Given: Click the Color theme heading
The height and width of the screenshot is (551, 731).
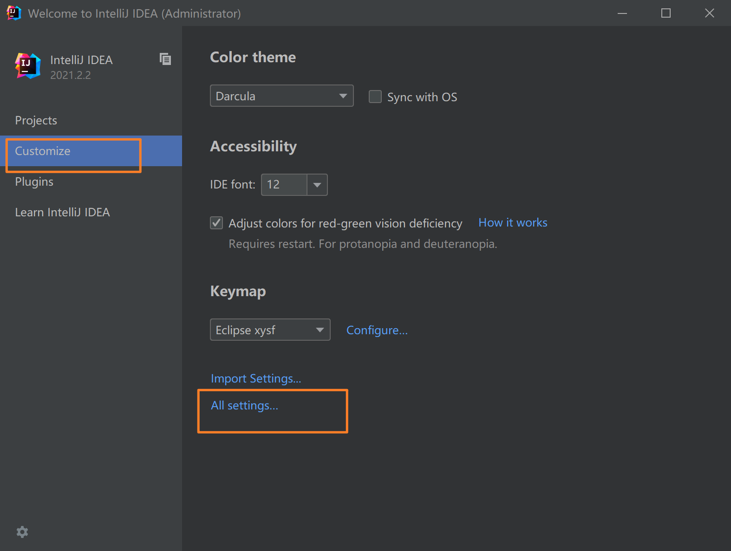Looking at the screenshot, I should pyautogui.click(x=253, y=57).
